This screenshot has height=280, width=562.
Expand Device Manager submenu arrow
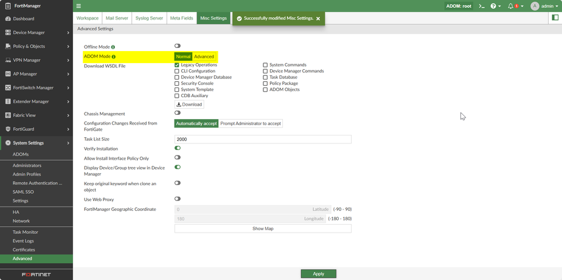pos(68,33)
